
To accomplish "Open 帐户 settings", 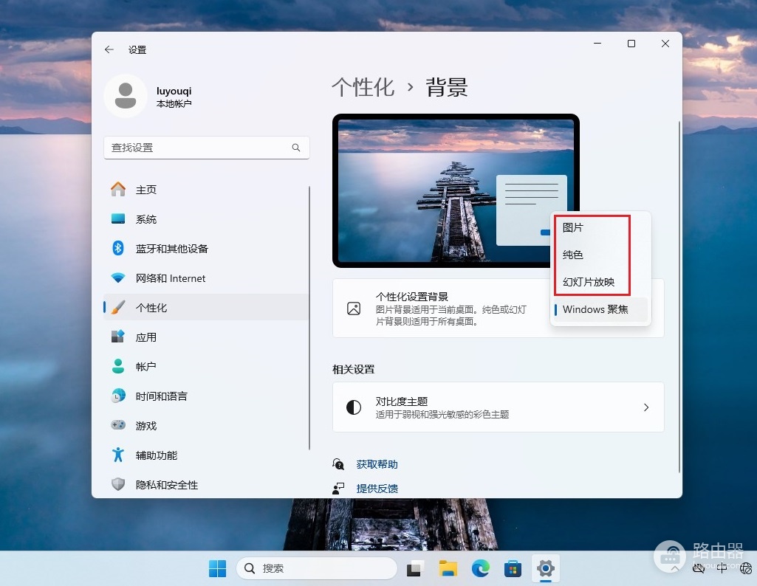I will [207, 367].
